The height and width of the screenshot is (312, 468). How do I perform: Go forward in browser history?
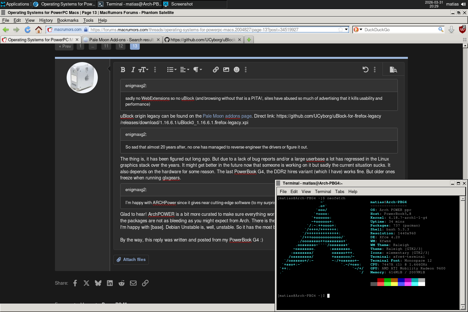tap(17, 30)
